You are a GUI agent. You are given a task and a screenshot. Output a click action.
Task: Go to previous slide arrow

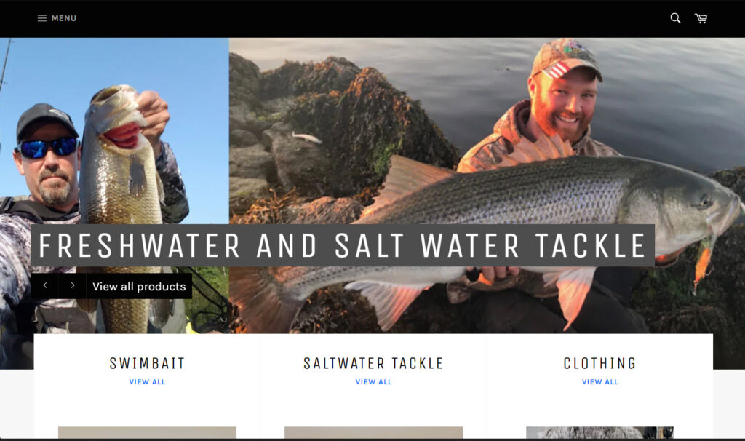tap(45, 285)
